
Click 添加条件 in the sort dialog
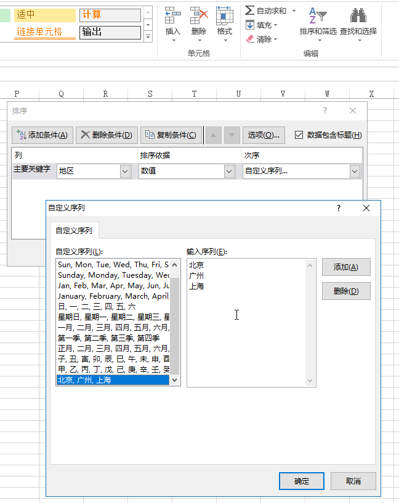coord(43,135)
